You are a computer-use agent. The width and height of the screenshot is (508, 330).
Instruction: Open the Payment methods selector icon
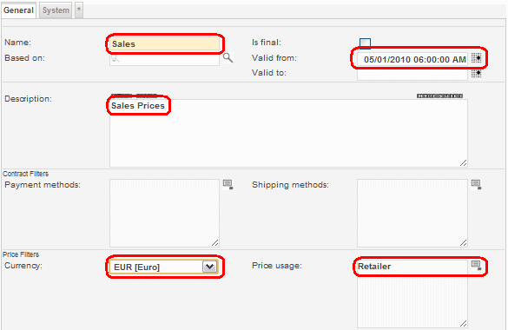point(228,185)
